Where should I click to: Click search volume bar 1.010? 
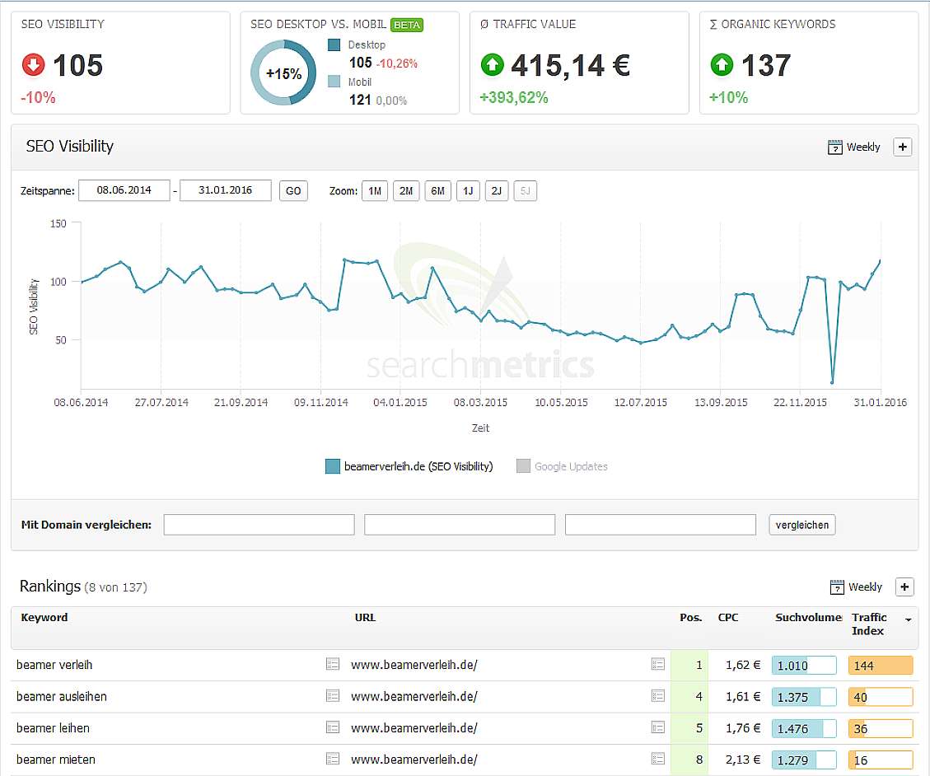(804, 665)
